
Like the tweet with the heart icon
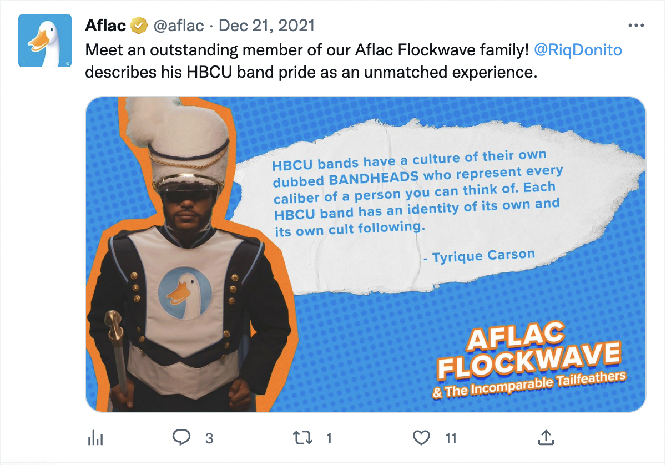(422, 438)
